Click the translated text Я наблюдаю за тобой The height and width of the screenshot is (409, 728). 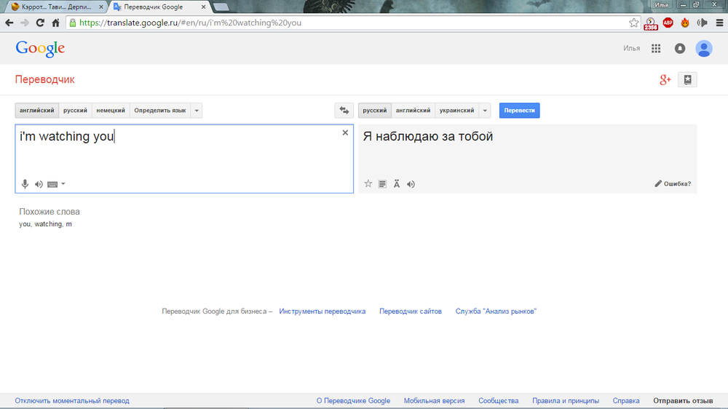coord(427,137)
